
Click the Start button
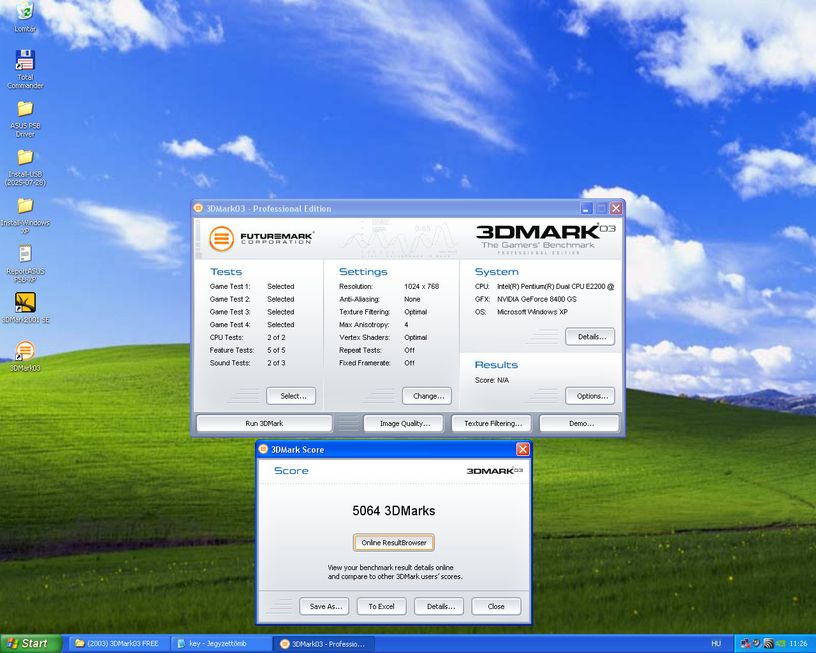[x=31, y=643]
